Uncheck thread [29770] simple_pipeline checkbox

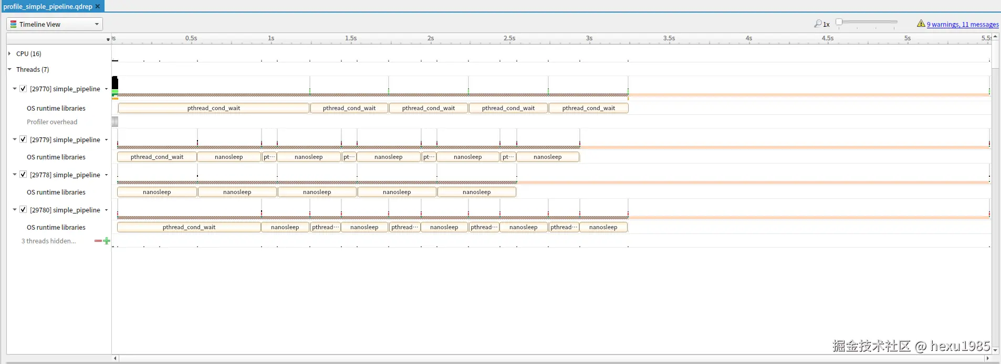coord(23,89)
